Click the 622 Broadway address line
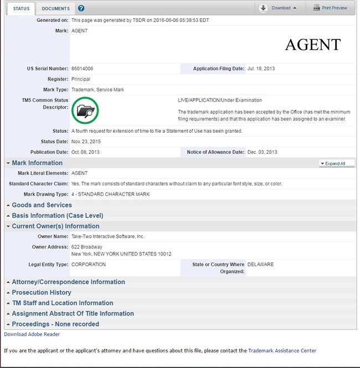The width and height of the screenshot is (360, 368). [x=86, y=247]
